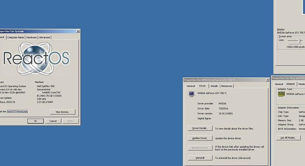
Task: Click the Chip Type label
Action: point(283,112)
